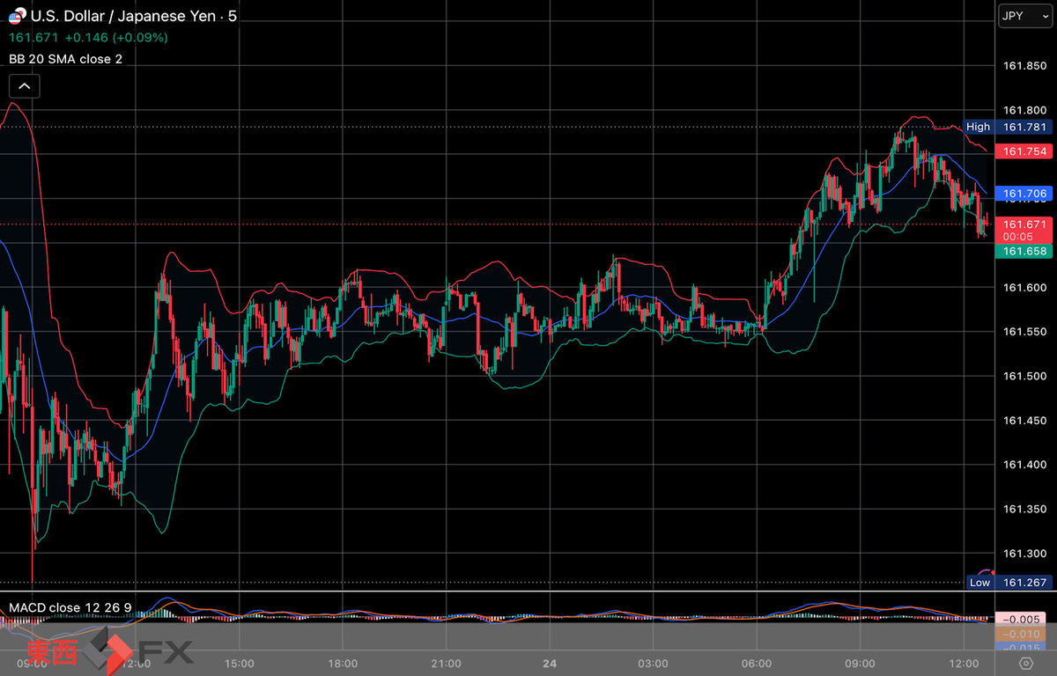Click the green 161.658 lower band label
Image resolution: width=1057 pixels, height=676 pixels.
[1023, 252]
